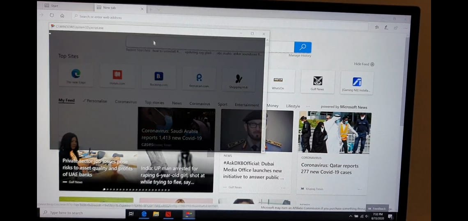Image resolution: width=468 pixels, height=221 pixels.
Task: Add a new tab with plus button
Action: tap(151, 9)
